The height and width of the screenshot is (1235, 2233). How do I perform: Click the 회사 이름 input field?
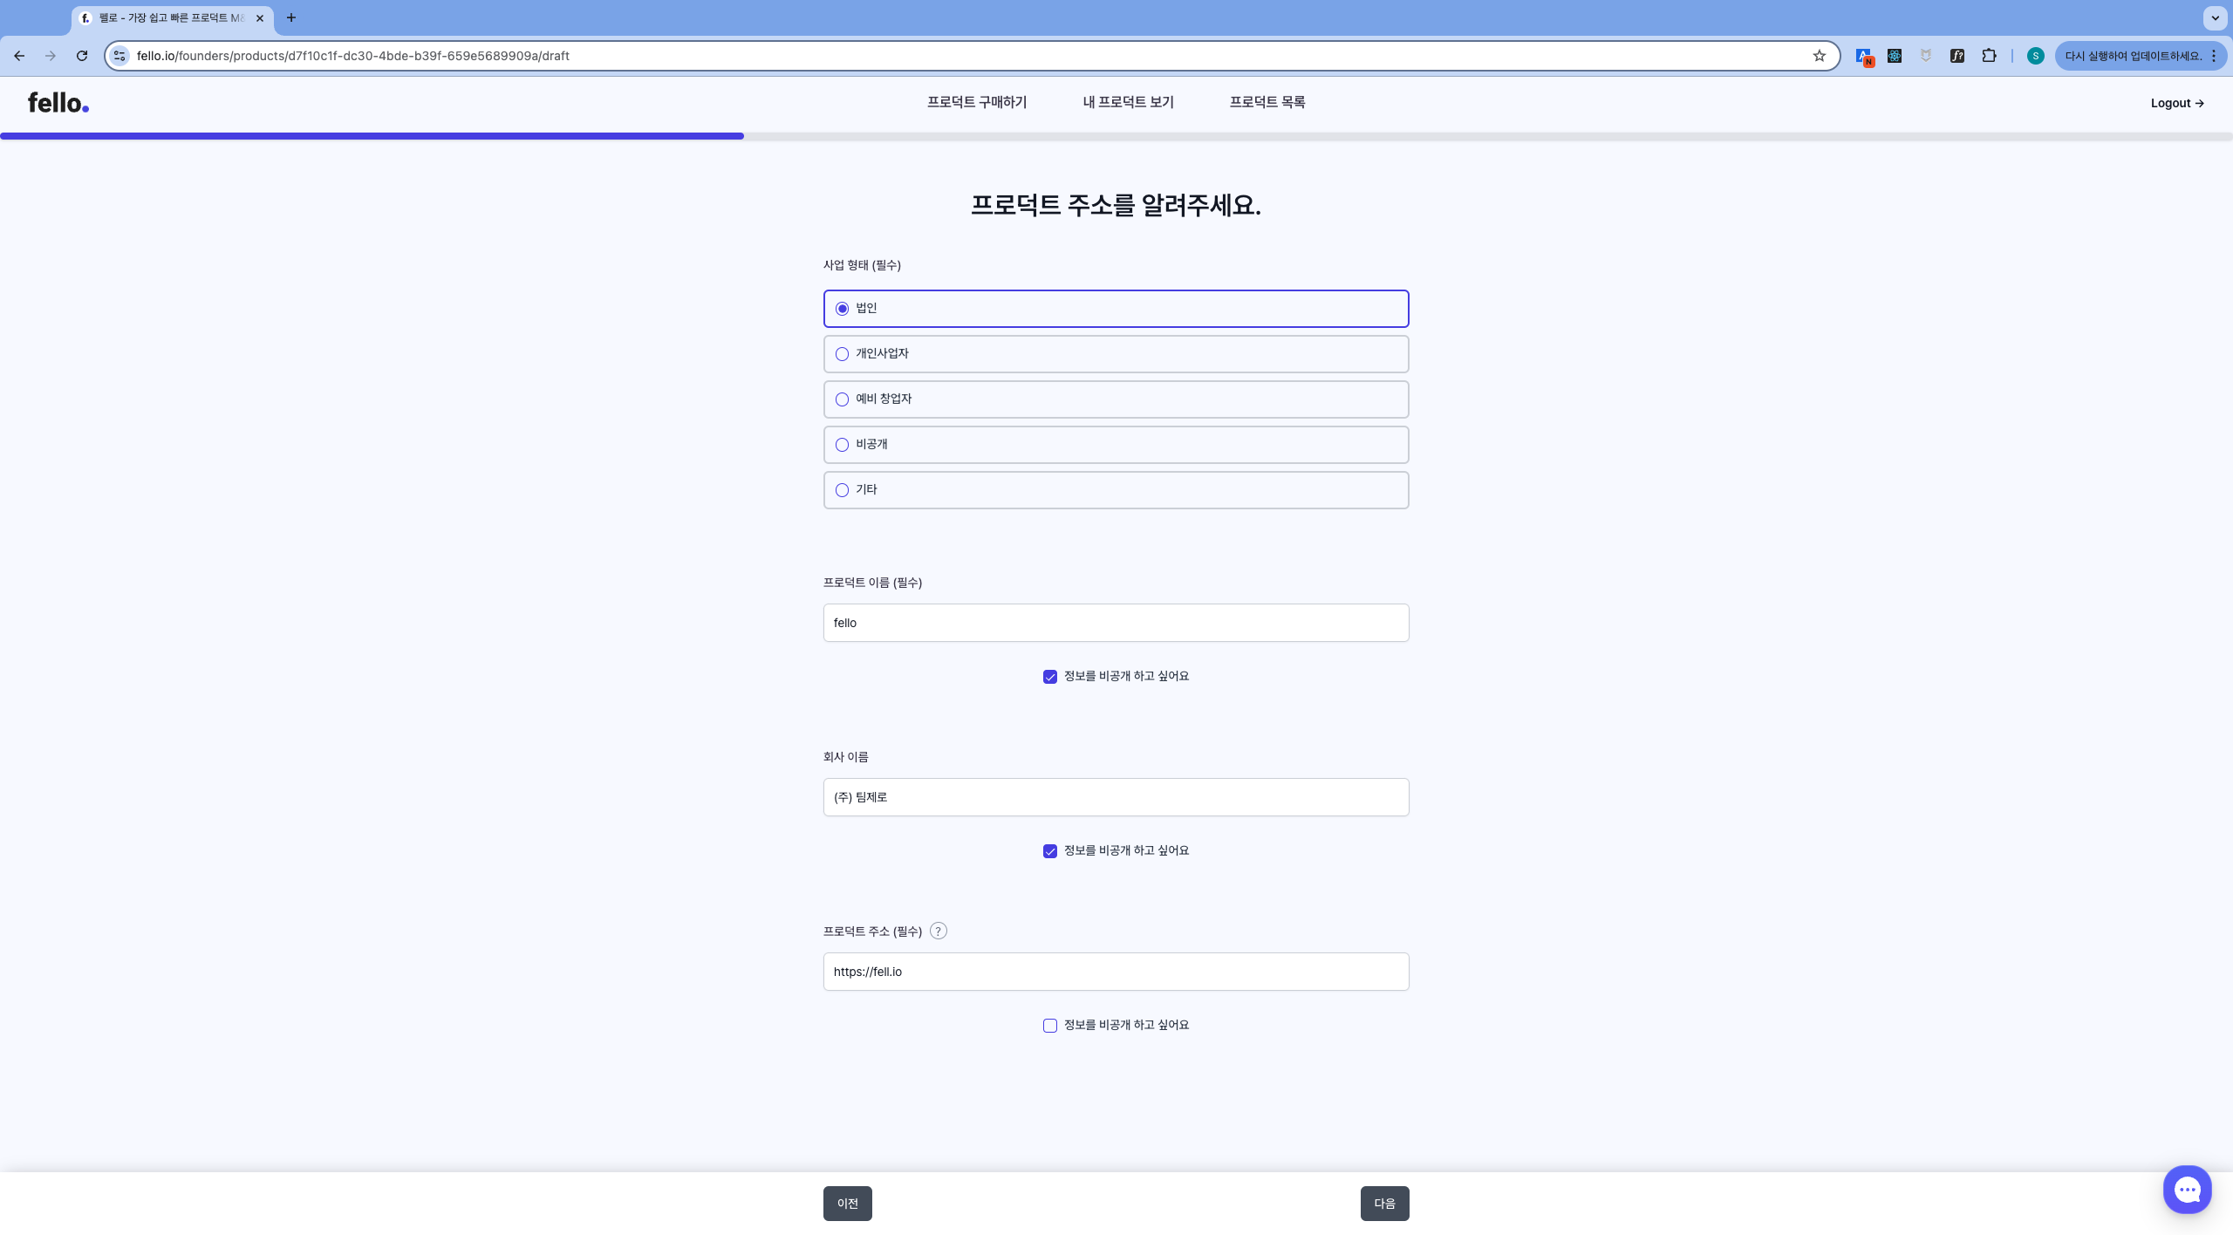[1116, 797]
